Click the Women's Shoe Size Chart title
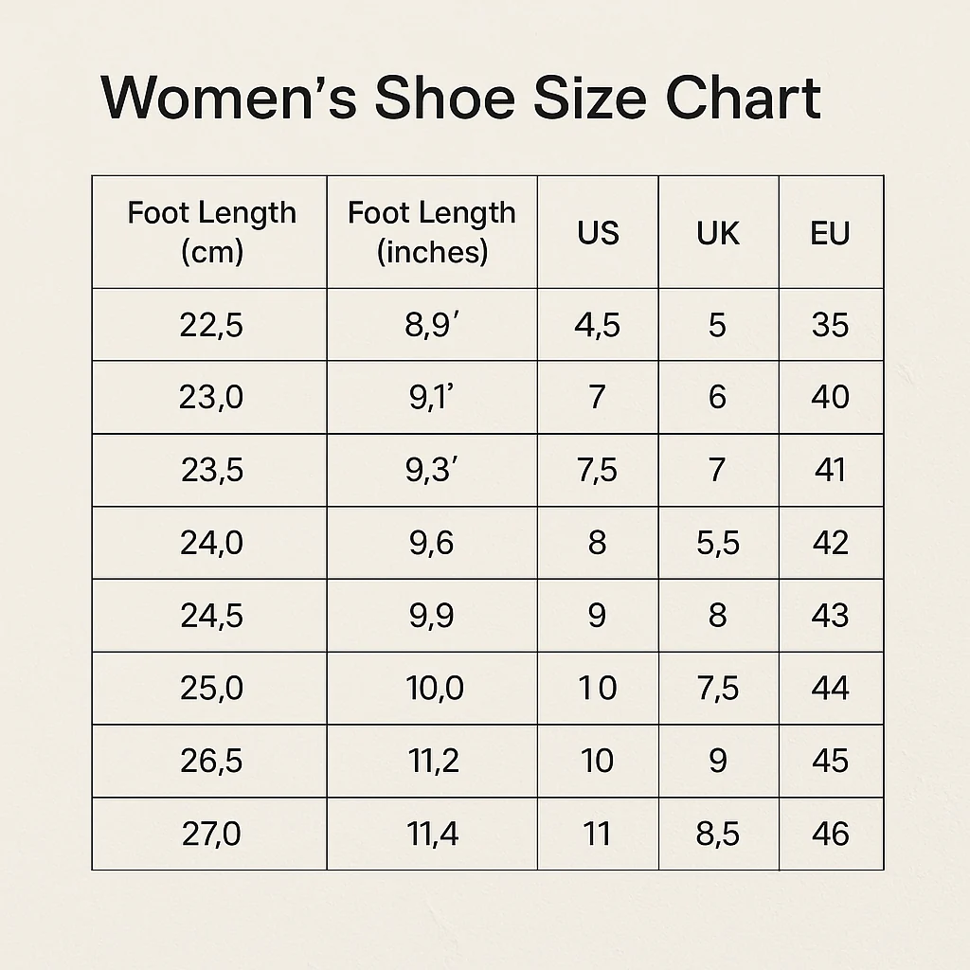 pos(461,99)
